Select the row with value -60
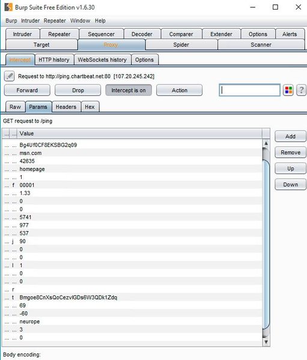This screenshot has height=360, width=307. pyautogui.click(x=132, y=313)
